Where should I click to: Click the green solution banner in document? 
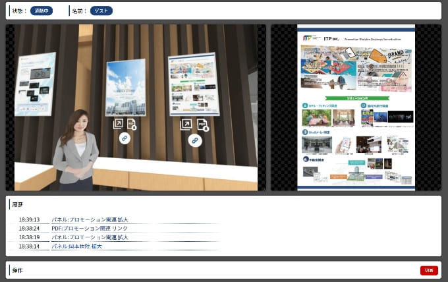[356, 97]
